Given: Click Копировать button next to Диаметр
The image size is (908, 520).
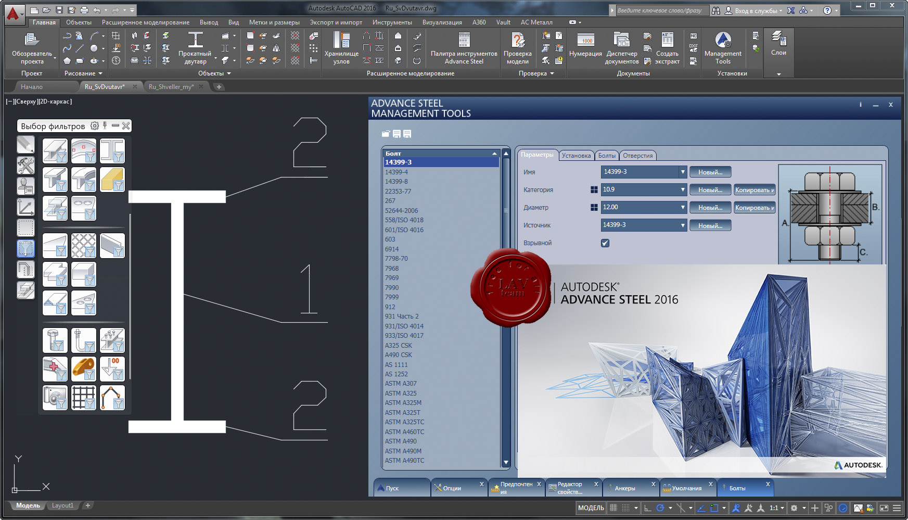Looking at the screenshot, I should (754, 207).
